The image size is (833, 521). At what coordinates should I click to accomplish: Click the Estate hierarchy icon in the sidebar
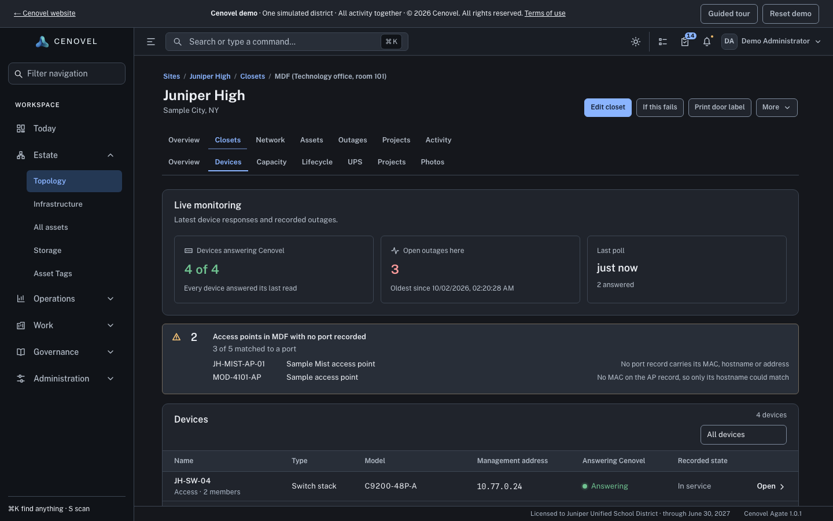point(21,155)
